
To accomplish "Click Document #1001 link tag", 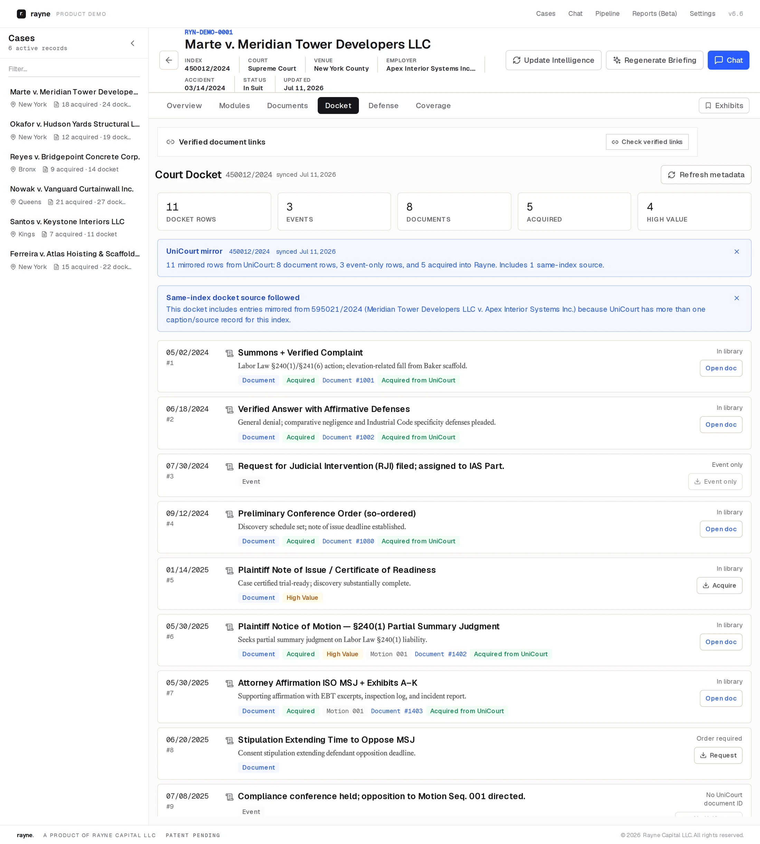I will pyautogui.click(x=348, y=380).
